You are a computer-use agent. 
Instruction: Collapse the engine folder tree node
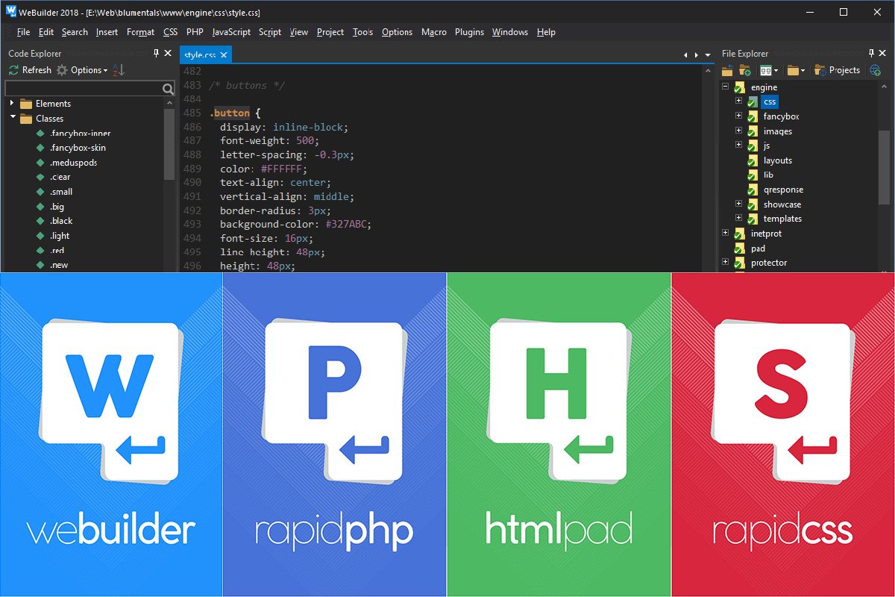click(725, 87)
